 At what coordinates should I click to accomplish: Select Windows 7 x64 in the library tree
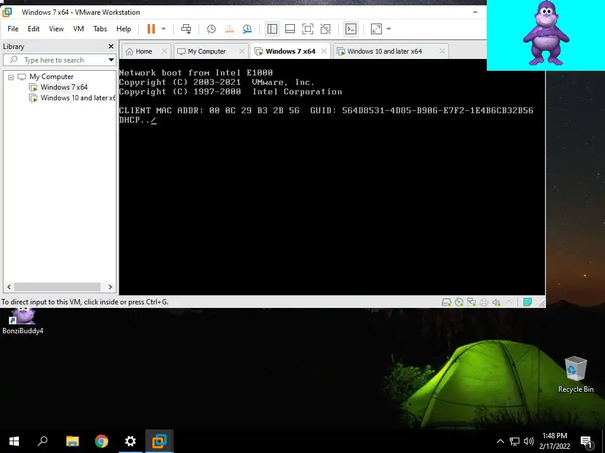coord(64,87)
